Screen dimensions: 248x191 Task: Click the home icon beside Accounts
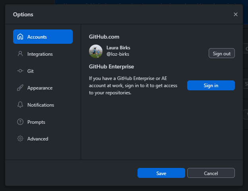(20, 37)
